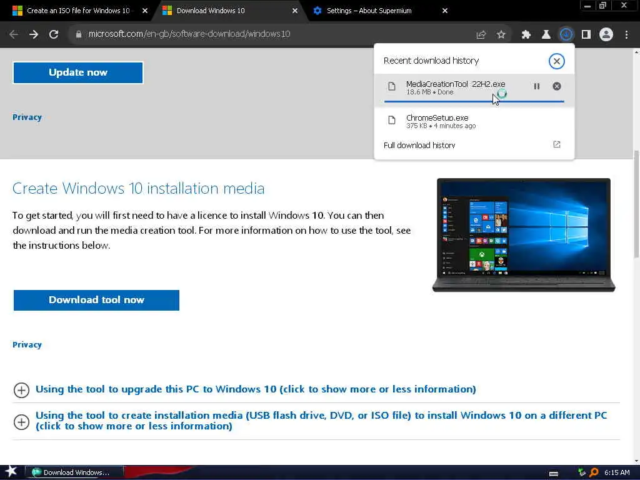Viewport: 640px width, 480px height.
Task: Click the external-link icon beside Full download history
Action: click(x=557, y=144)
